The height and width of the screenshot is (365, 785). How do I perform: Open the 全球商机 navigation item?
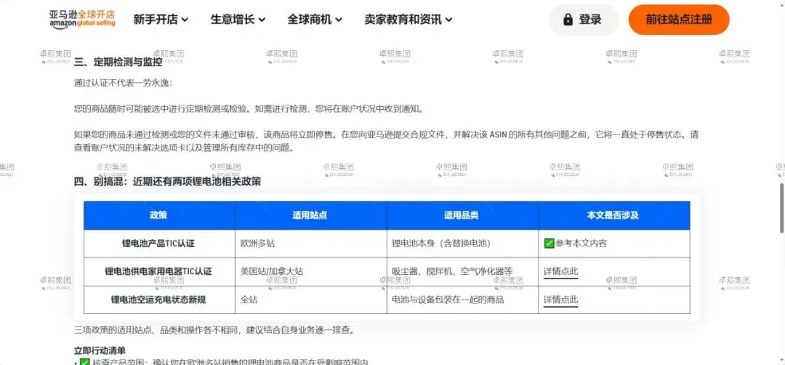(x=315, y=20)
